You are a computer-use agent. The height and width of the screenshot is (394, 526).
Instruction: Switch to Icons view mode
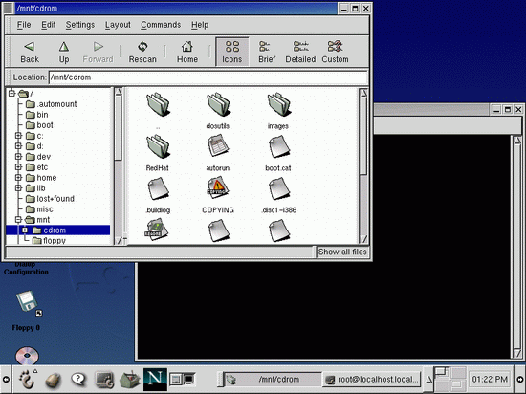tap(231, 52)
